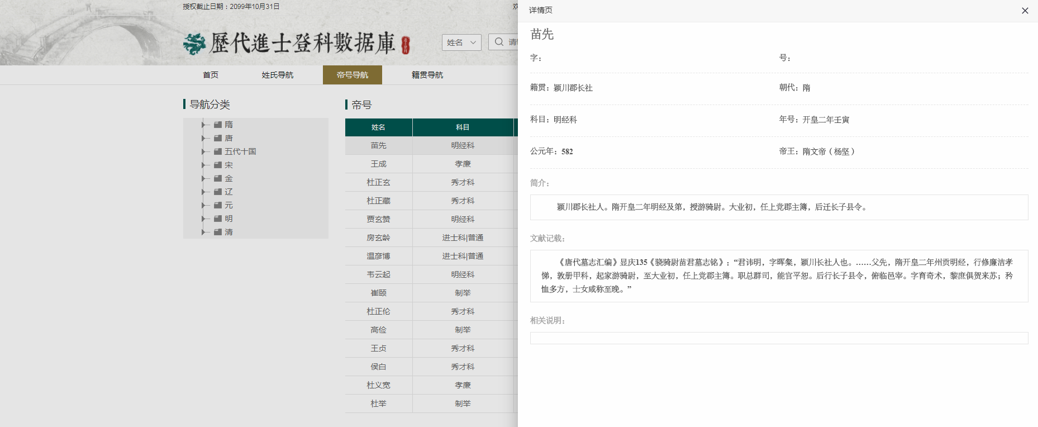Viewport: 1038px width, 427px height.
Task: Click the folder icon beside 明
Action: coord(218,219)
